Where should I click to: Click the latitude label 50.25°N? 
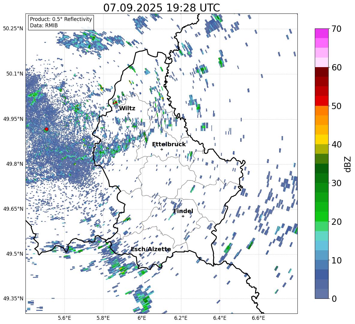pos(13,28)
